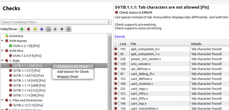Click error icon of uart_debug_if.v row

[116, 74]
